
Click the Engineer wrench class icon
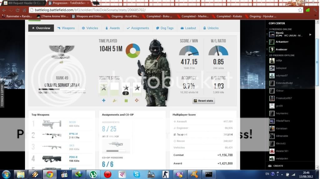[x=114, y=100]
